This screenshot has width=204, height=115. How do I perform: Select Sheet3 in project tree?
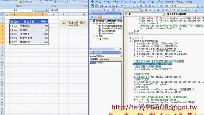point(110,26)
